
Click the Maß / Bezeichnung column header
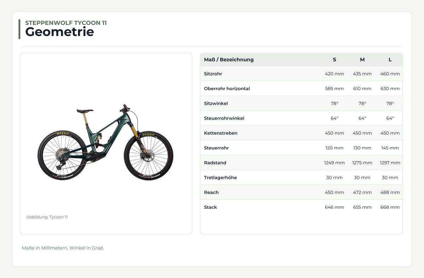pos(229,60)
